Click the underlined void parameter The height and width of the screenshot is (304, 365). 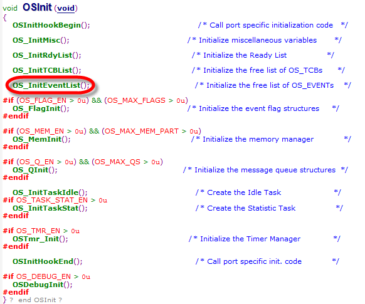point(66,9)
